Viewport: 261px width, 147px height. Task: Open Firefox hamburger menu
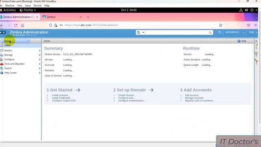point(256,25)
